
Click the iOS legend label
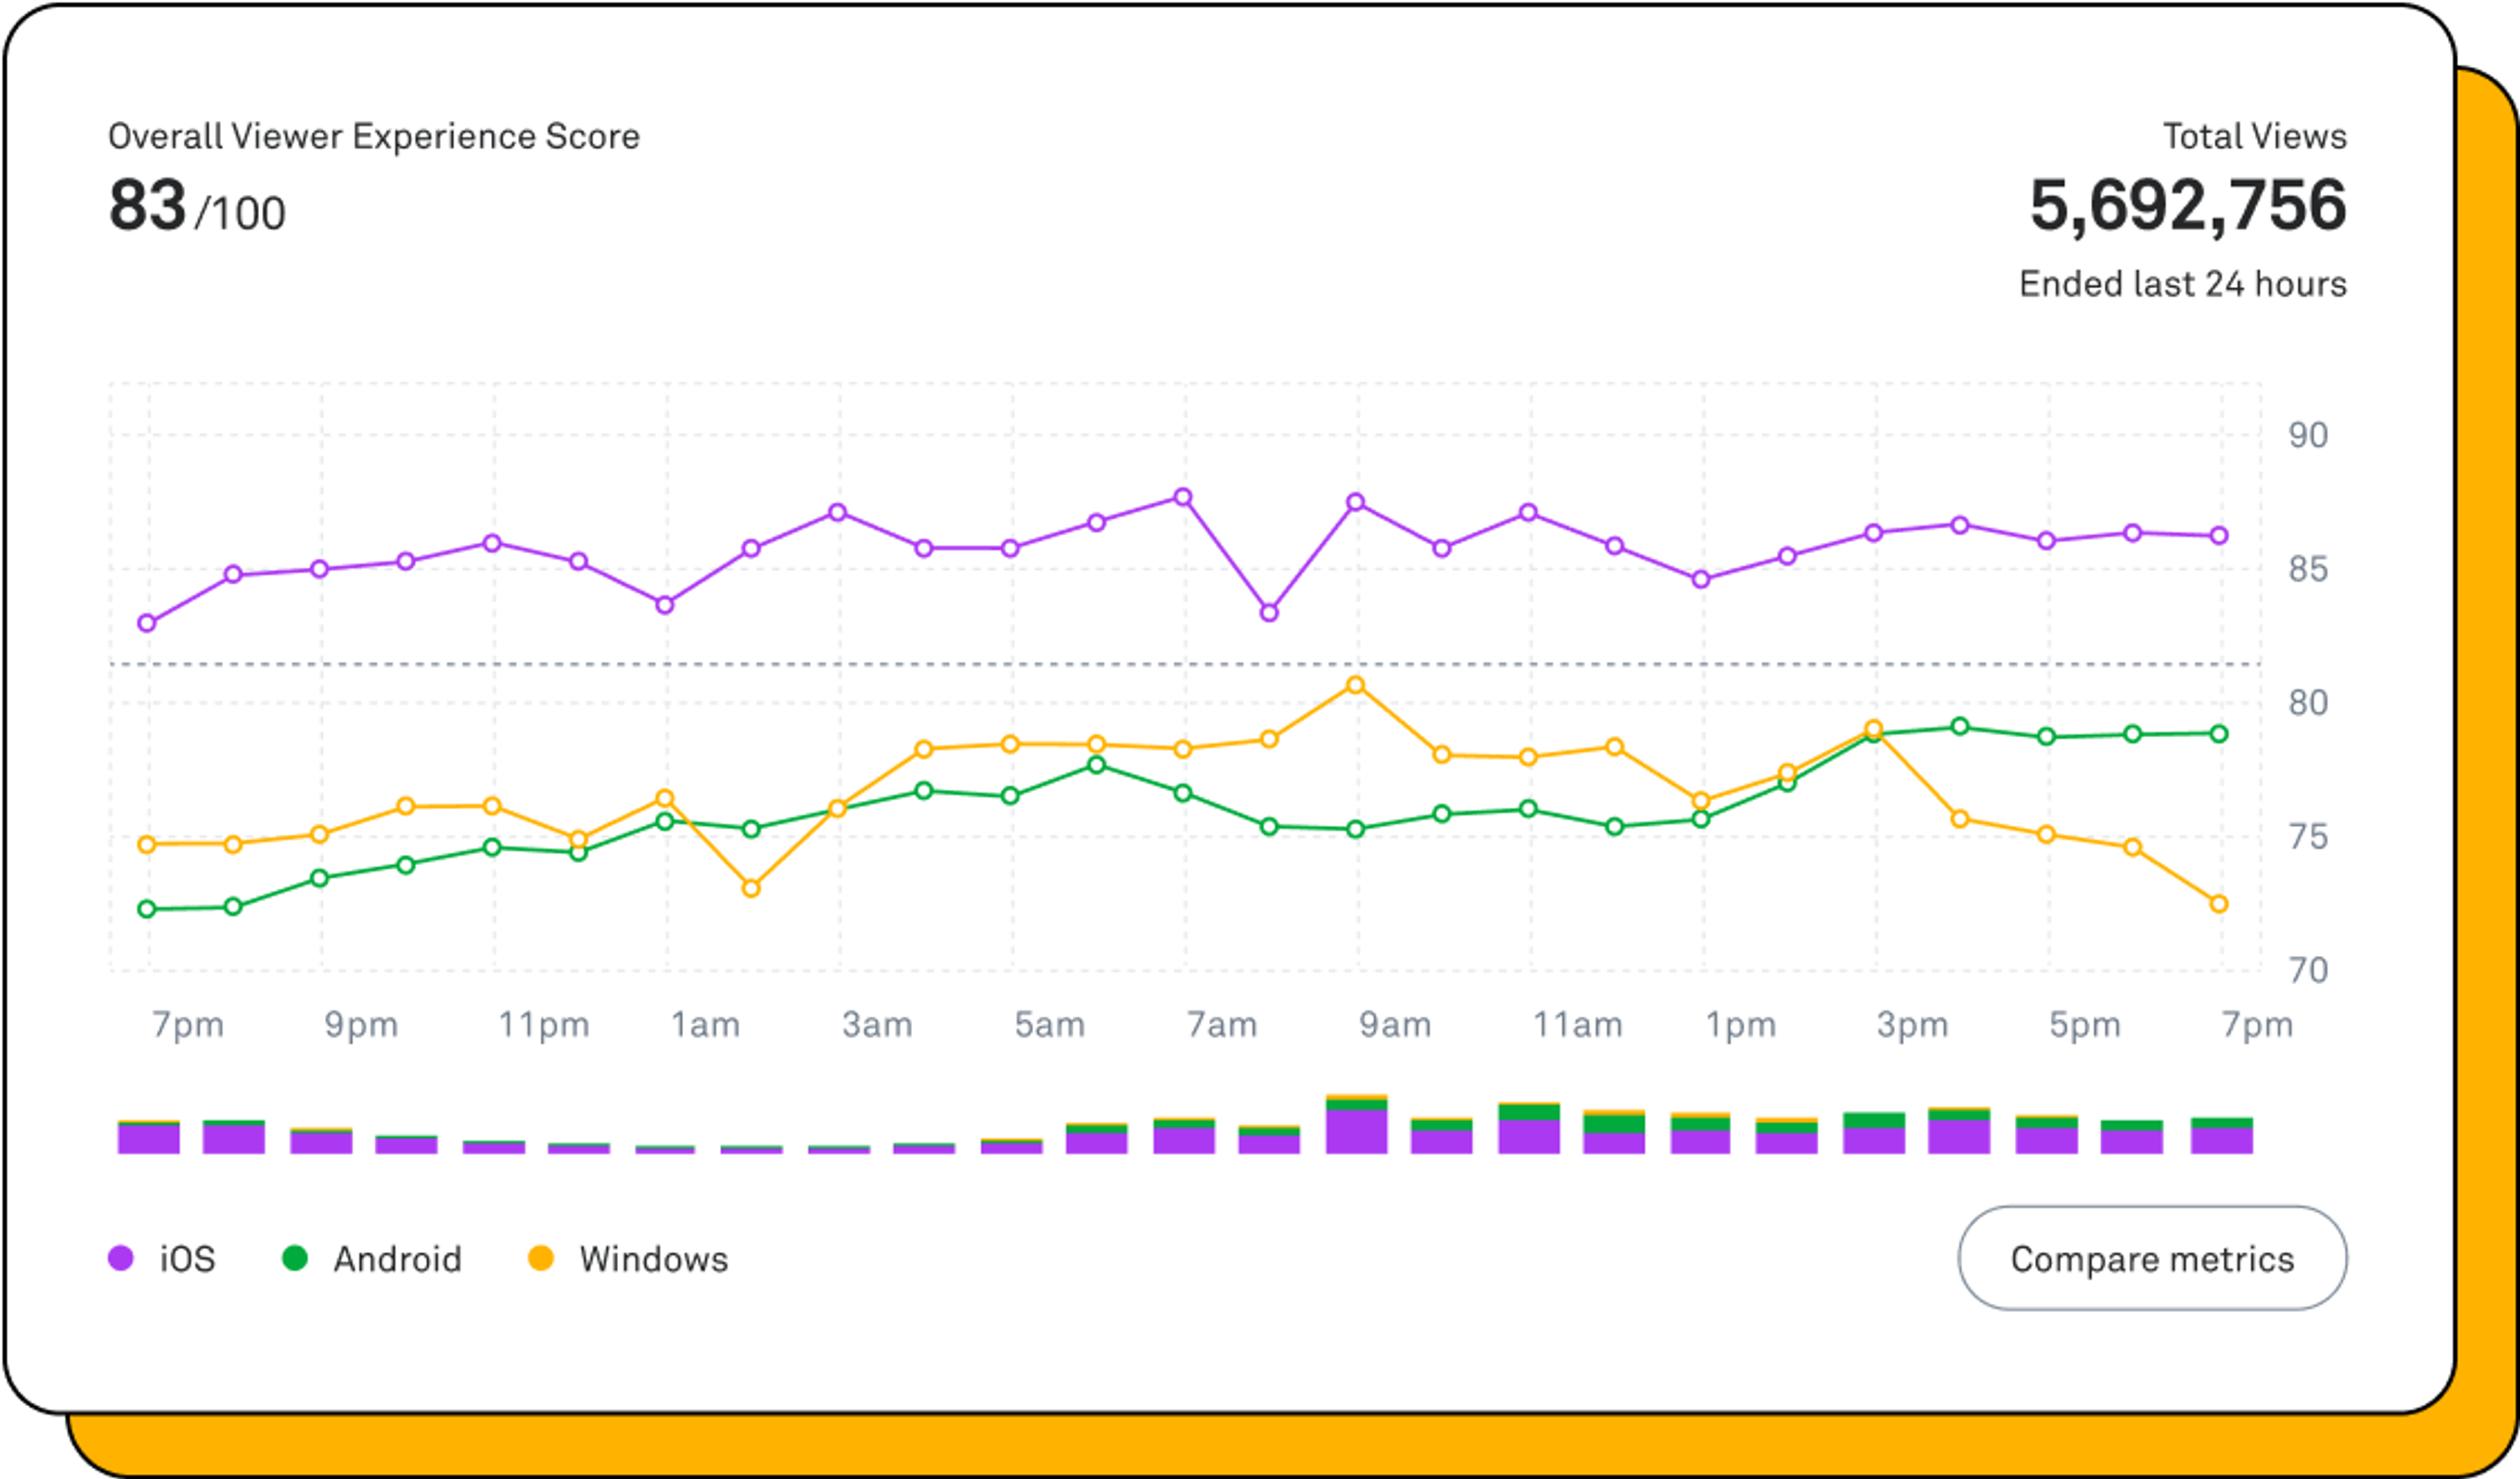[187, 1259]
